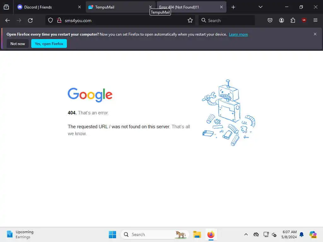Click the 404. That's an error text
323x242 pixels.
coord(88,113)
